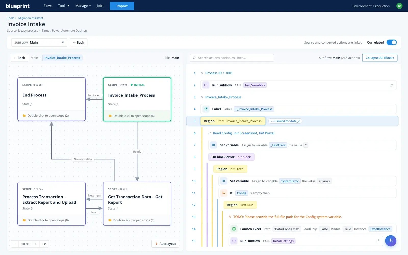Click the sparkle AI assistant floating button
Image resolution: width=408 pixels, height=255 pixels.
coord(391,241)
